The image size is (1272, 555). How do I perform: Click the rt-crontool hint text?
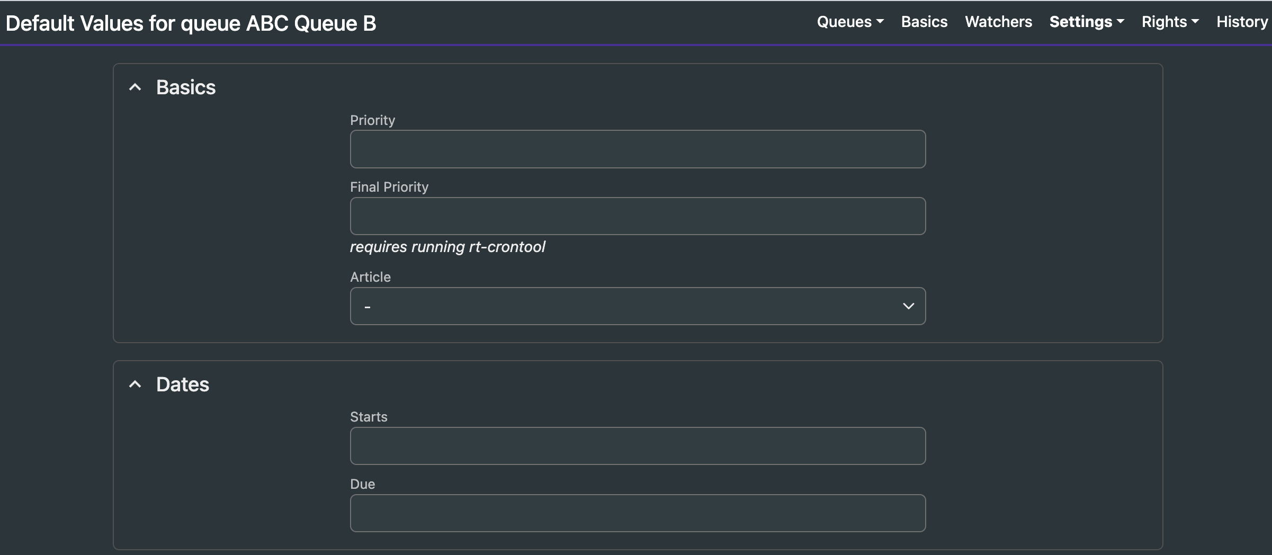pyautogui.click(x=447, y=247)
